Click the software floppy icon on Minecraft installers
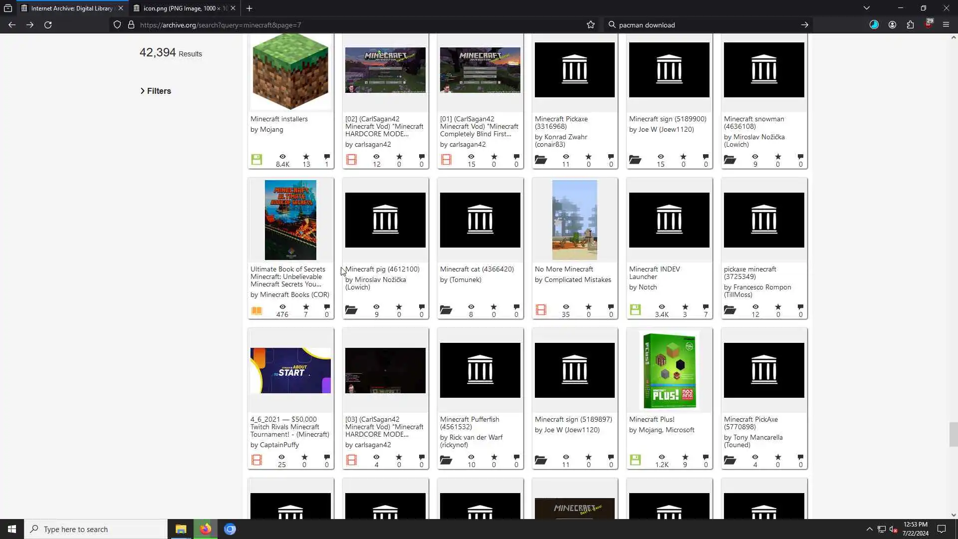 [256, 160]
